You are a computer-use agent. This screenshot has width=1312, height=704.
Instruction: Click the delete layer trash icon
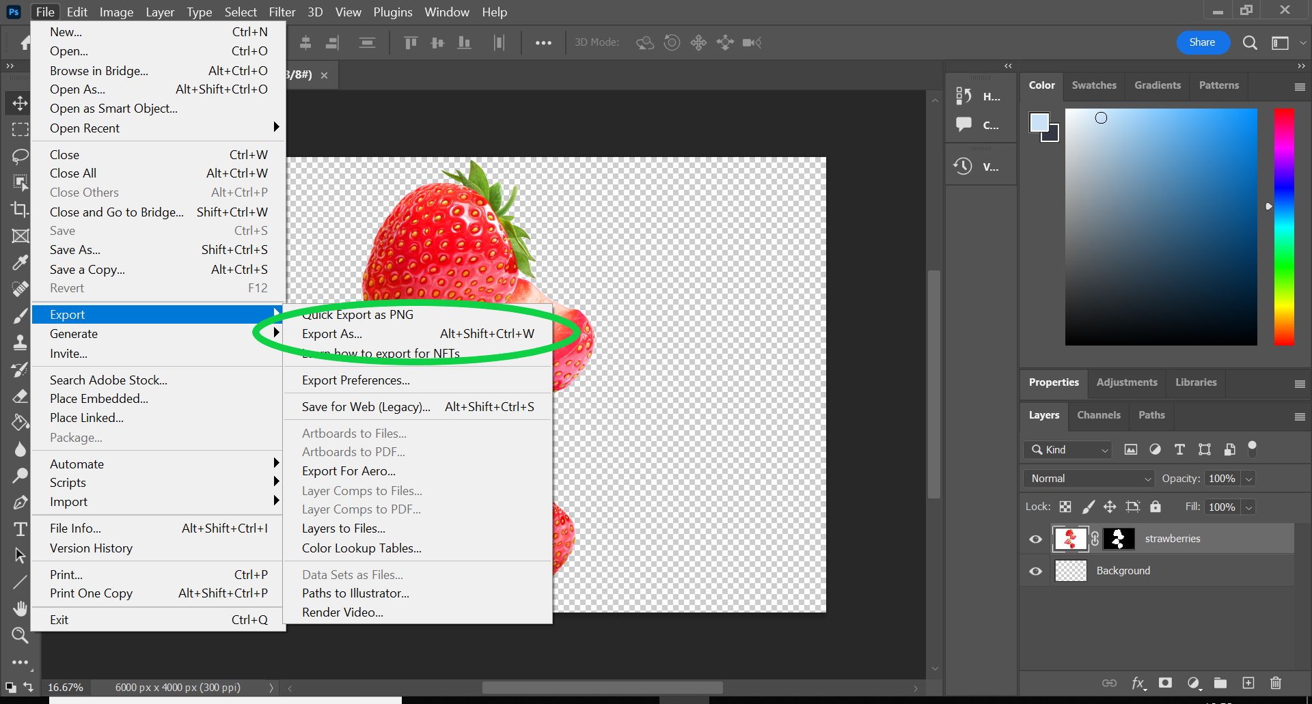(x=1275, y=683)
